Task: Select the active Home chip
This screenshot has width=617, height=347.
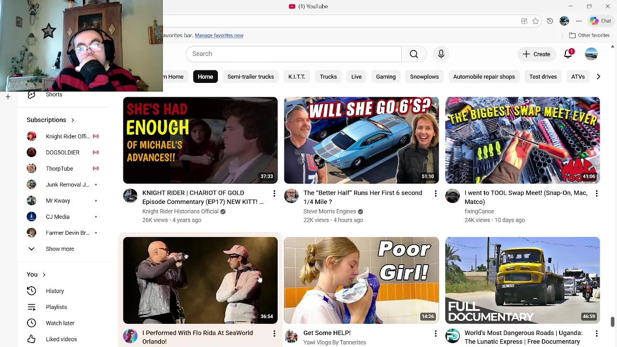Action: coord(205,77)
